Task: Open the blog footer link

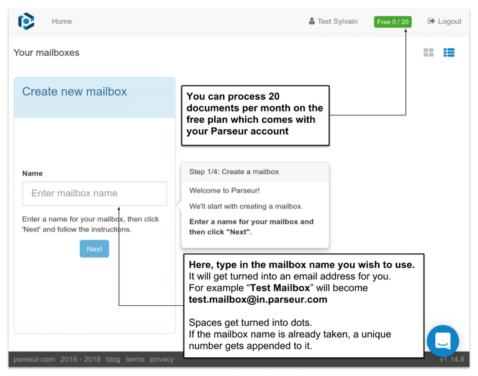Action: click(113, 360)
